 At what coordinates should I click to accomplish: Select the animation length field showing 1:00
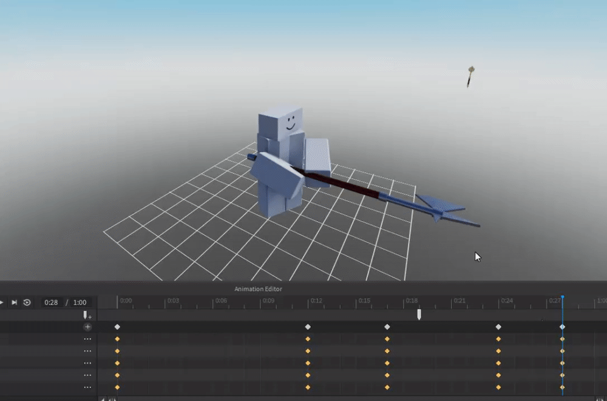coord(80,302)
